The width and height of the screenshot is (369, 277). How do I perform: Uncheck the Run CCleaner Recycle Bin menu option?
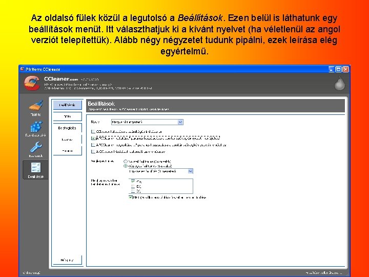93,138
